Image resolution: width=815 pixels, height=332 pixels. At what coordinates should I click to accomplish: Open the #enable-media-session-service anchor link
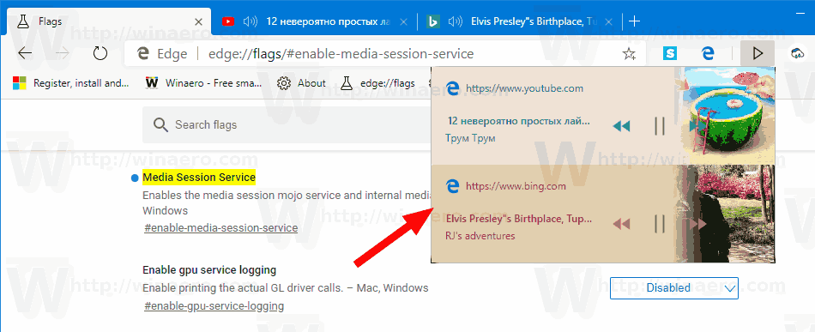tap(220, 227)
